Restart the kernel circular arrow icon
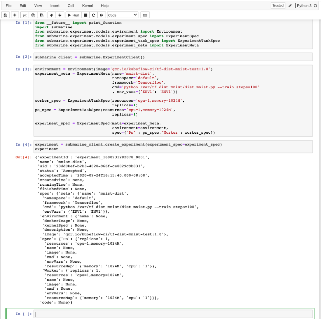This screenshot has width=321, height=319. point(94,15)
